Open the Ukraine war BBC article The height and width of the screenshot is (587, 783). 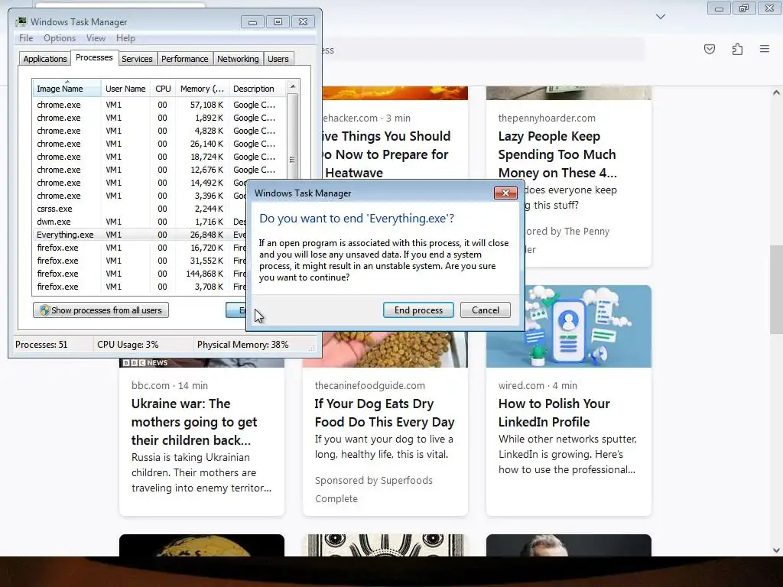click(x=194, y=422)
